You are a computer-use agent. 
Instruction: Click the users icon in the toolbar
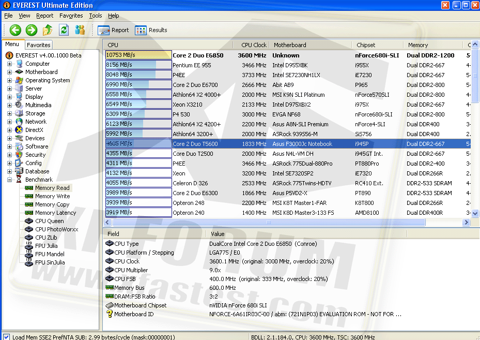[x=80, y=30]
